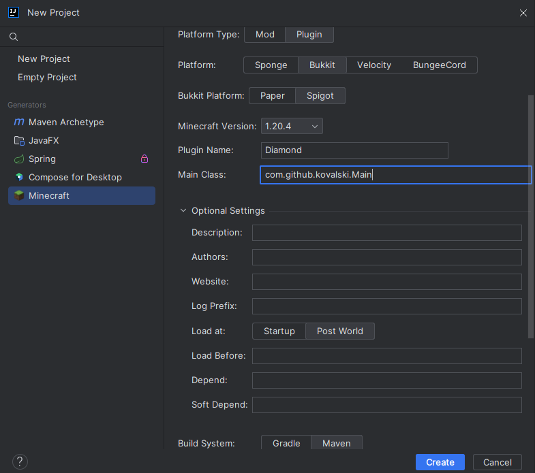535x473 pixels.
Task: Close the New Project dialog
Action: (x=523, y=13)
